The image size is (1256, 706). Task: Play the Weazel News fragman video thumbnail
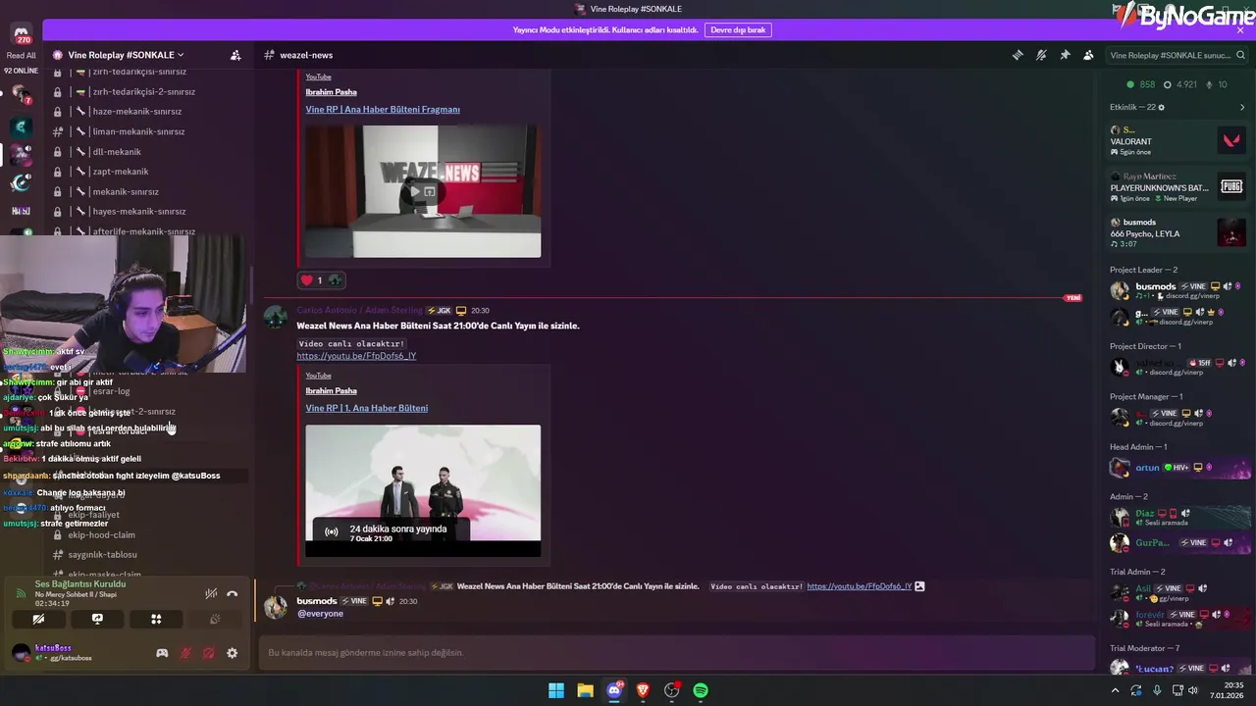pos(423,191)
